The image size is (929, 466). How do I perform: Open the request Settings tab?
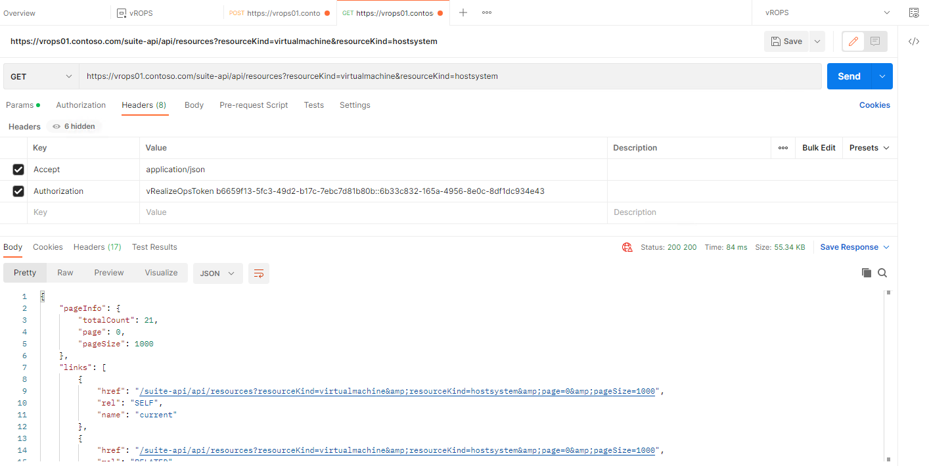click(x=355, y=105)
